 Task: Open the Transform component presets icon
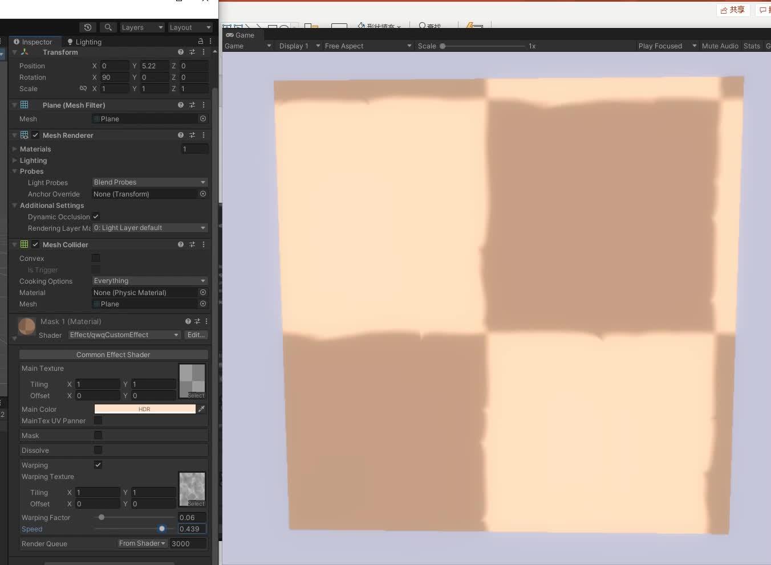point(192,52)
